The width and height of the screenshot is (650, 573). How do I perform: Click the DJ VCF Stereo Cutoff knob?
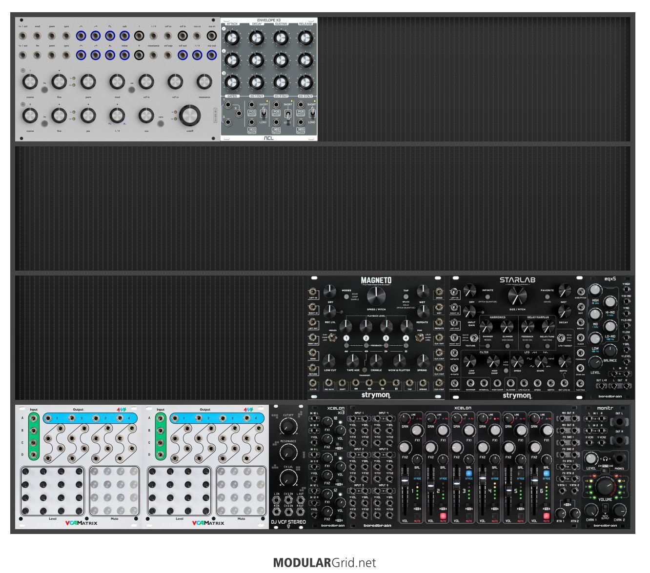[x=288, y=427]
